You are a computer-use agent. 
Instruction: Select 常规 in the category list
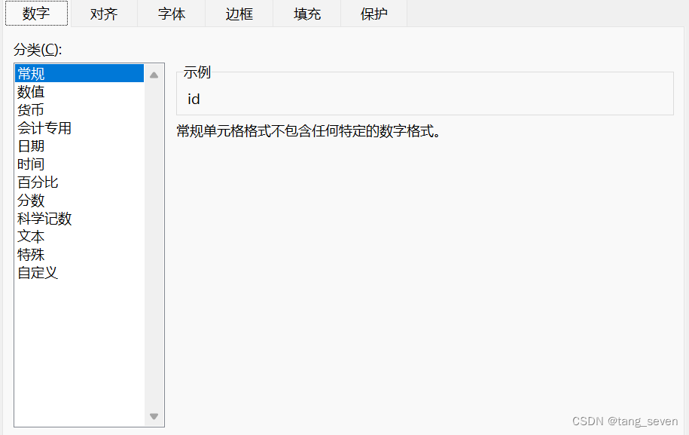coord(80,73)
